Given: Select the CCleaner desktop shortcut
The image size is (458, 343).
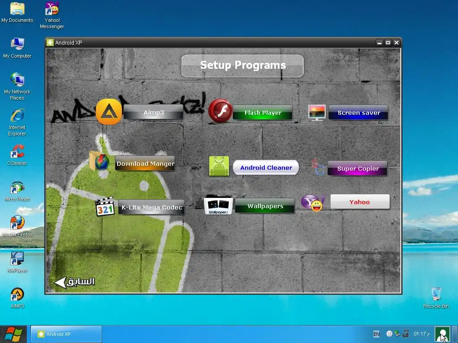Looking at the screenshot, I should (17, 155).
